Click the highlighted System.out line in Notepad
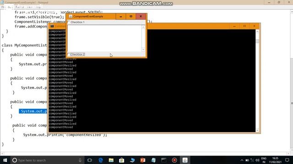Viewport: 293px width, 164px height. coord(33,111)
